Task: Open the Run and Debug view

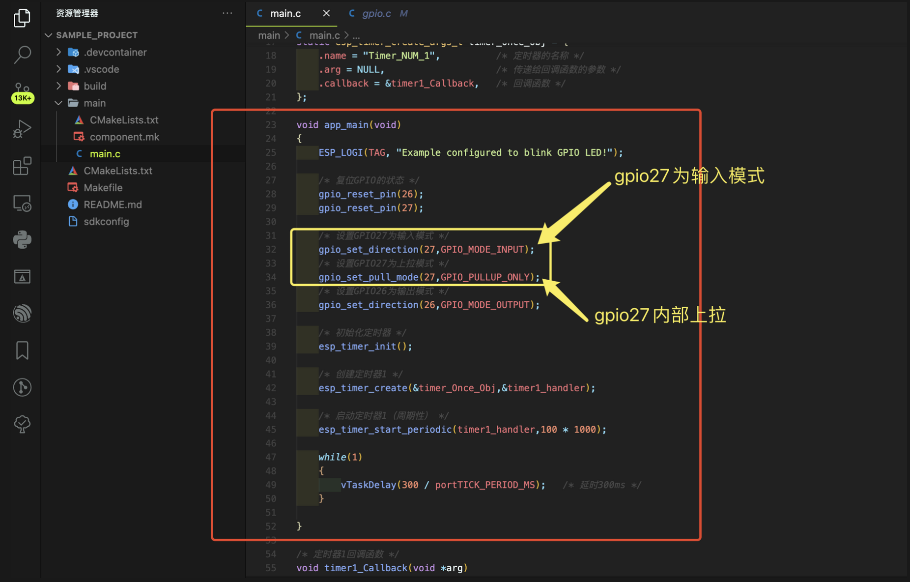Action: pyautogui.click(x=22, y=129)
